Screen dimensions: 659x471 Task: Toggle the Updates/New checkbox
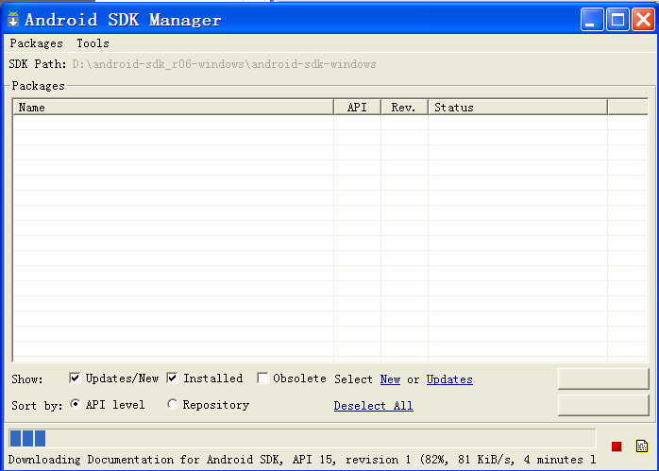click(x=76, y=378)
